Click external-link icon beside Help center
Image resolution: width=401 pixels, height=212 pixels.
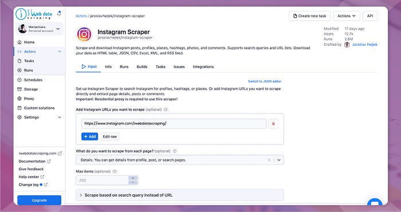pyautogui.click(x=42, y=176)
